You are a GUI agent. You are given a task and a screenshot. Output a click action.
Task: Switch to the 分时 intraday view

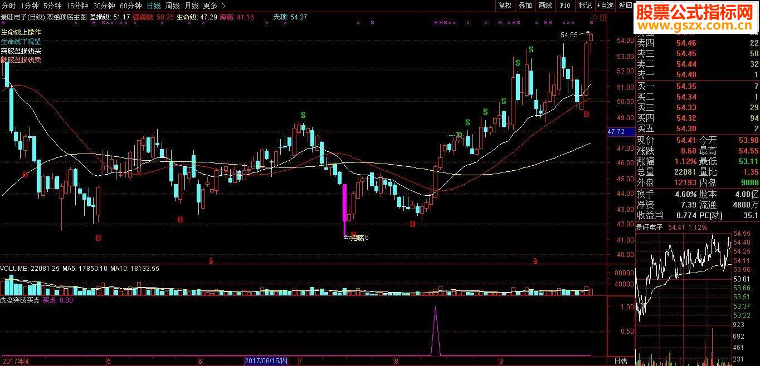(8, 6)
